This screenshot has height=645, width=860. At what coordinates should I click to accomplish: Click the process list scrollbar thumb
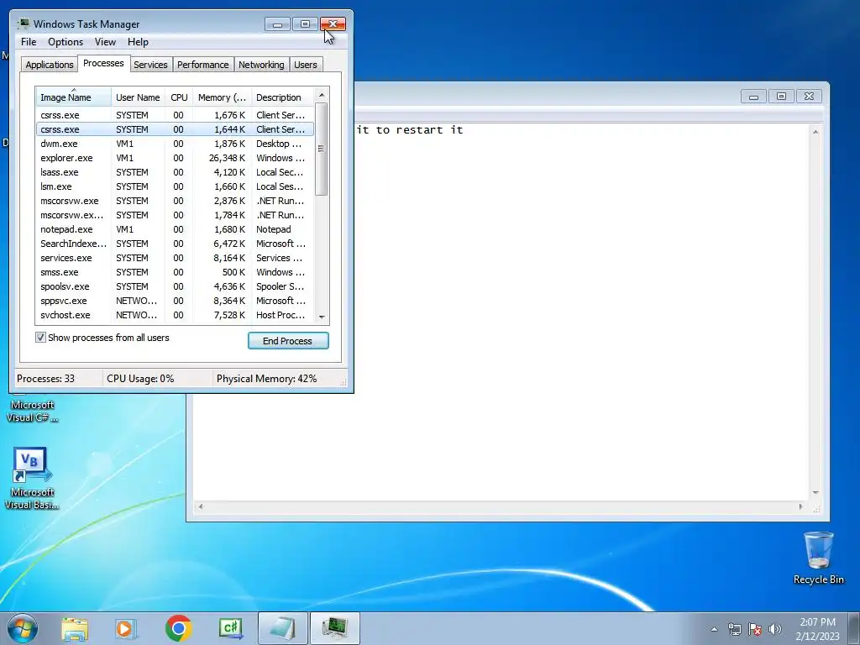pos(322,149)
